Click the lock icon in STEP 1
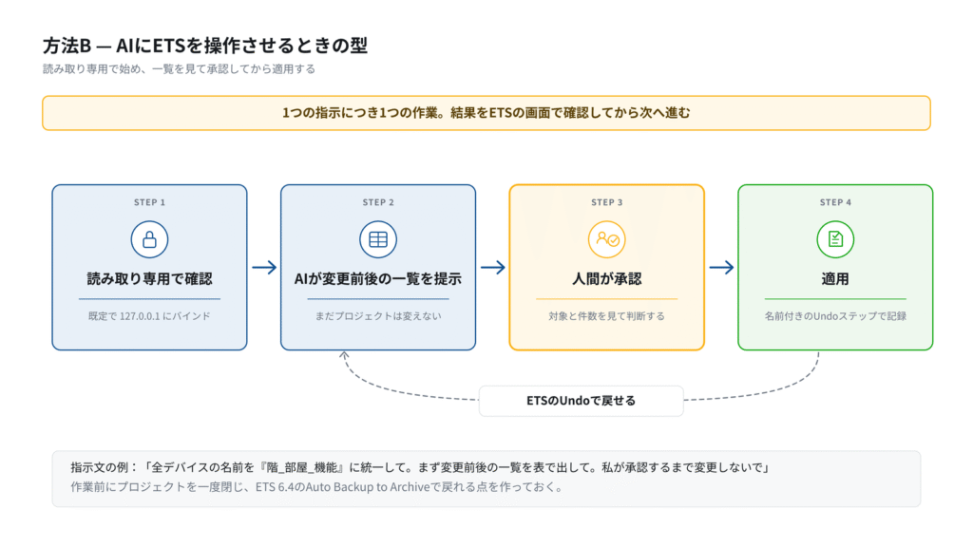 point(149,239)
